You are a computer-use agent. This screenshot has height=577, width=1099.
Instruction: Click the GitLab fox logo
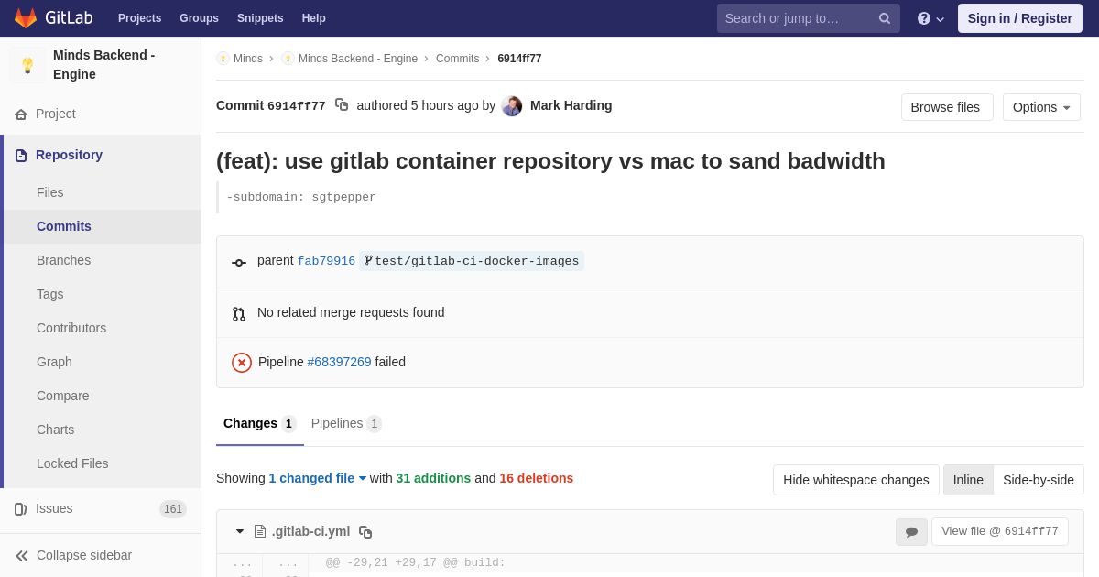(26, 18)
